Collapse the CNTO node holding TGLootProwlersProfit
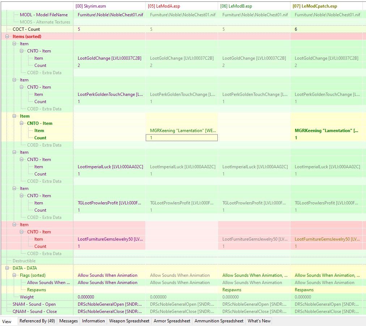 click(x=21, y=195)
